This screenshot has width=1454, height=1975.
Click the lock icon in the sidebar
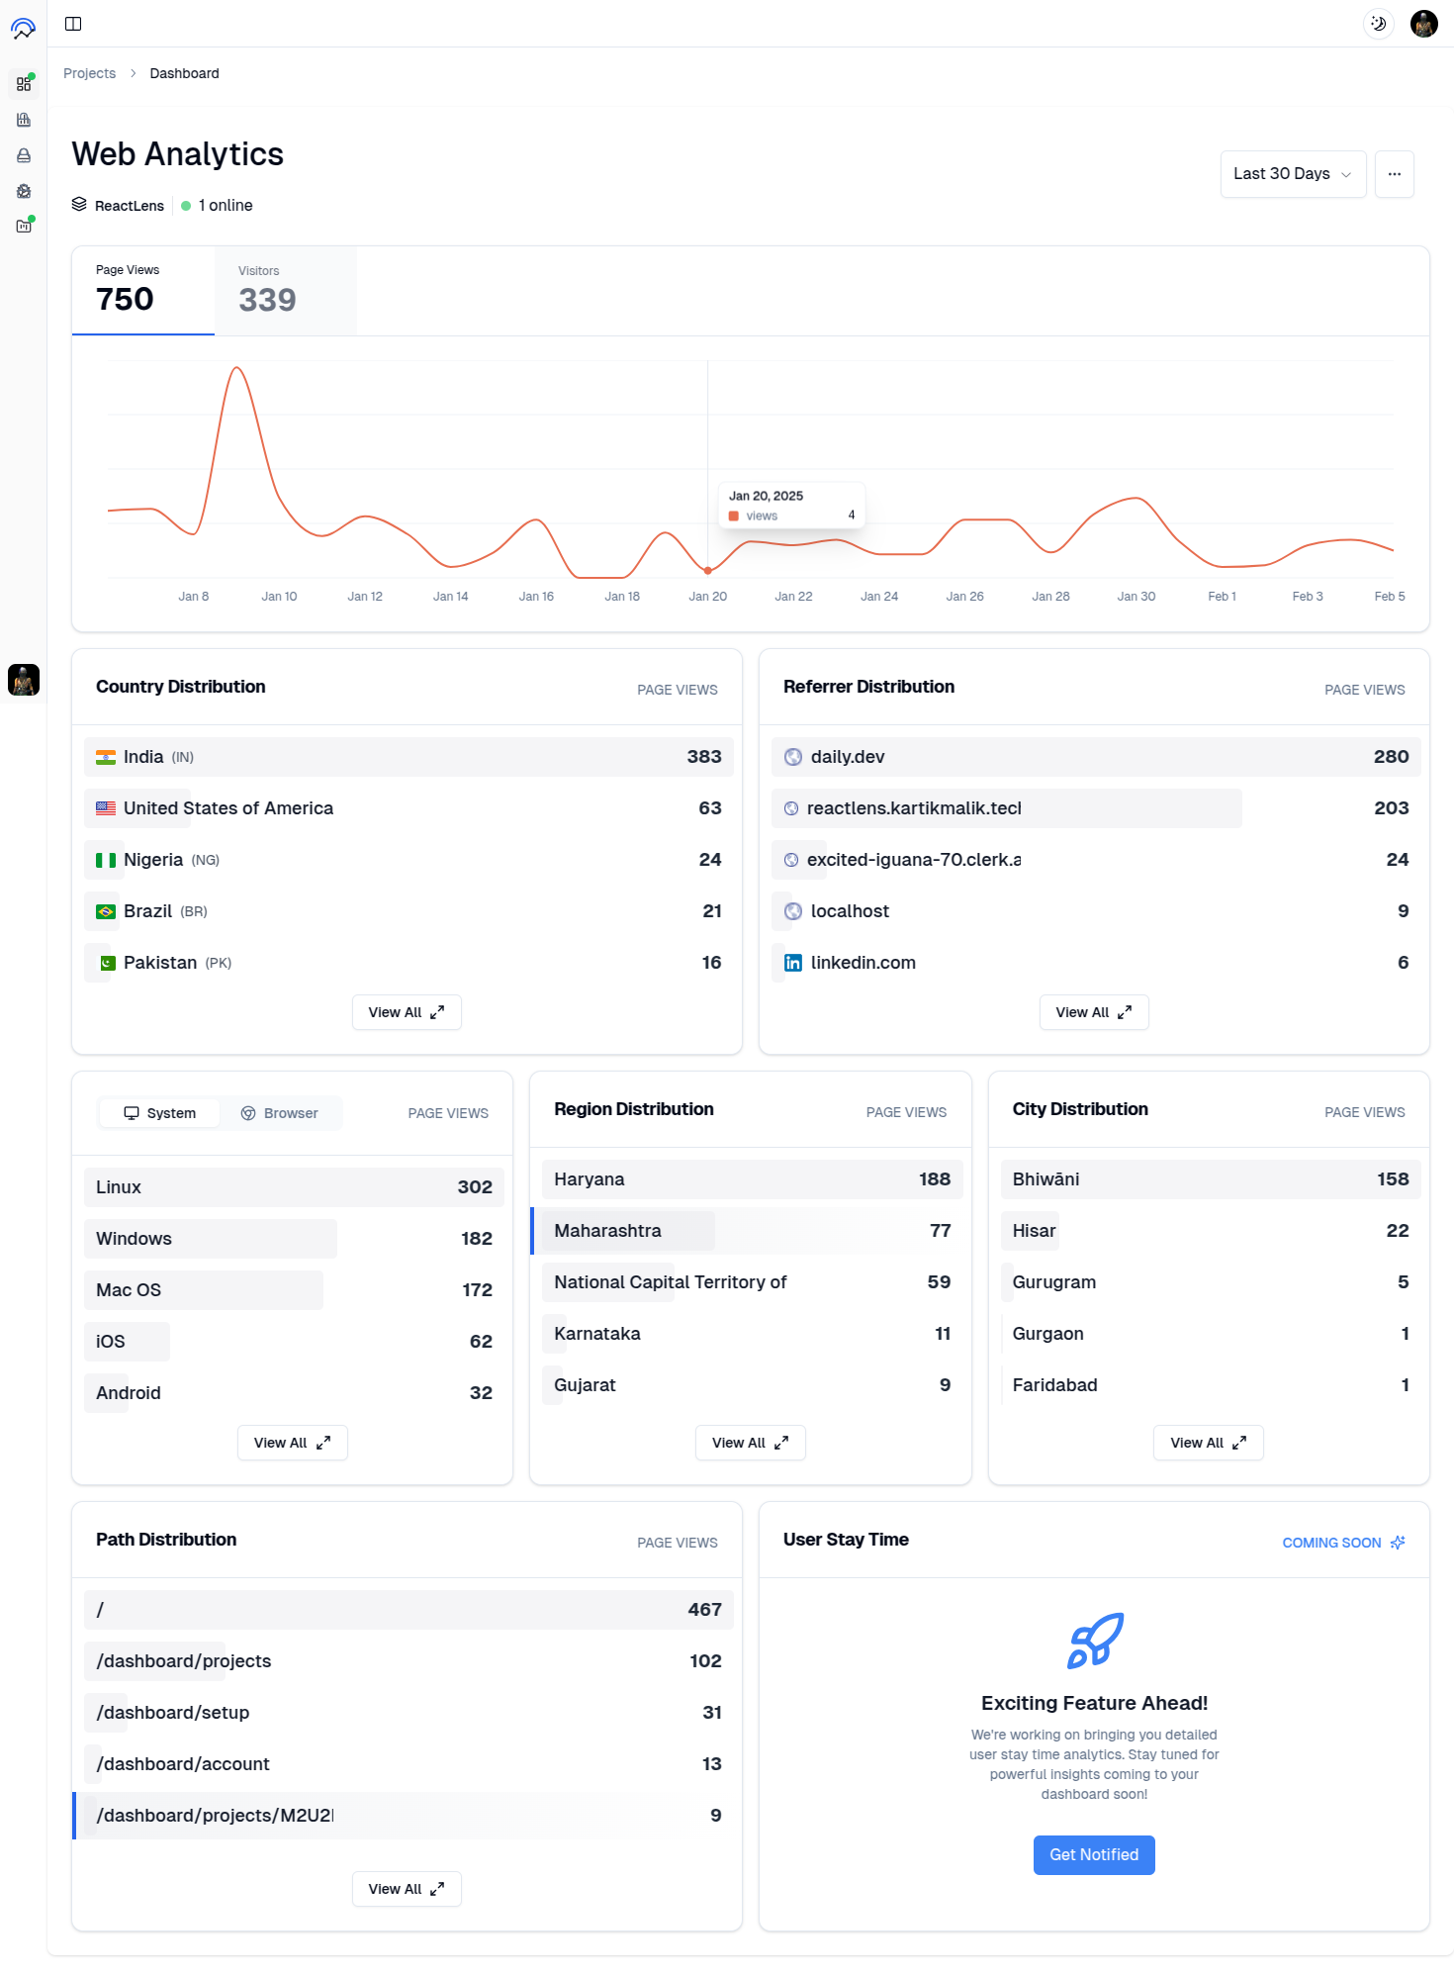[x=24, y=155]
